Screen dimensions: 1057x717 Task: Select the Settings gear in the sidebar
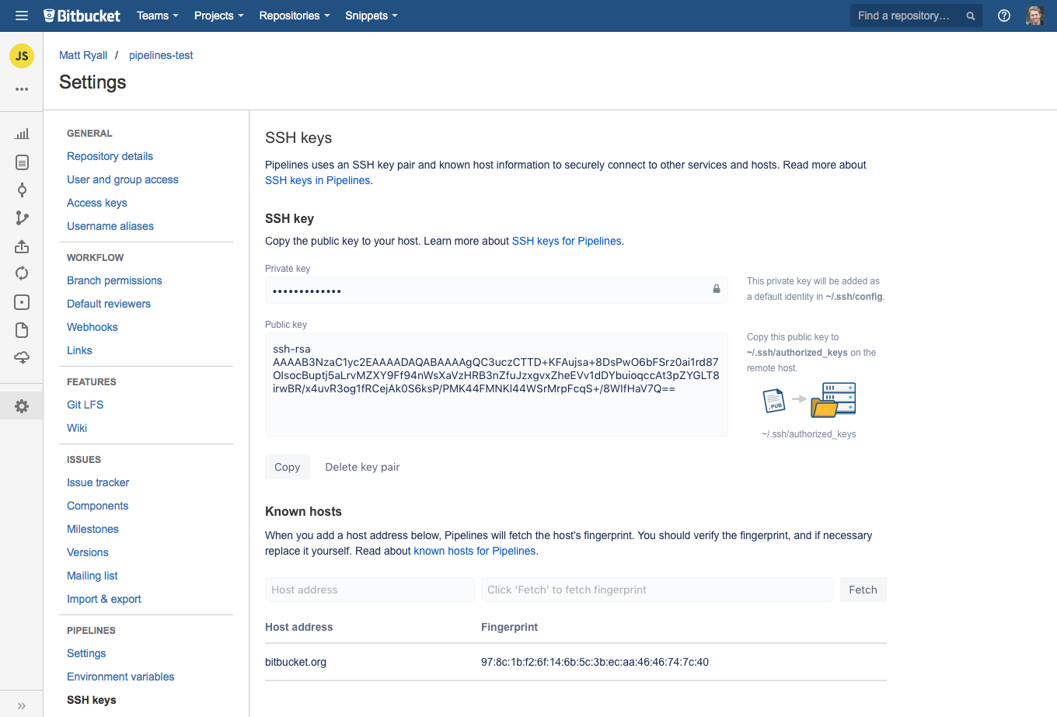(x=22, y=405)
